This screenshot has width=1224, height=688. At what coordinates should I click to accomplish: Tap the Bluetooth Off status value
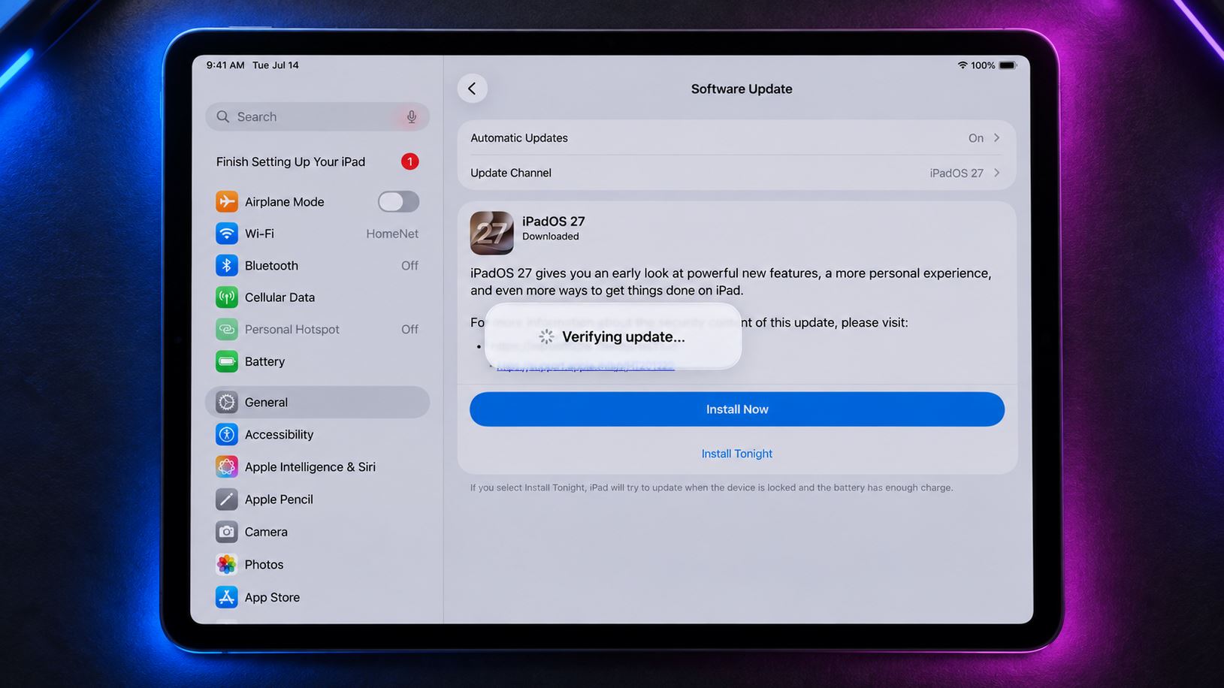(x=410, y=265)
